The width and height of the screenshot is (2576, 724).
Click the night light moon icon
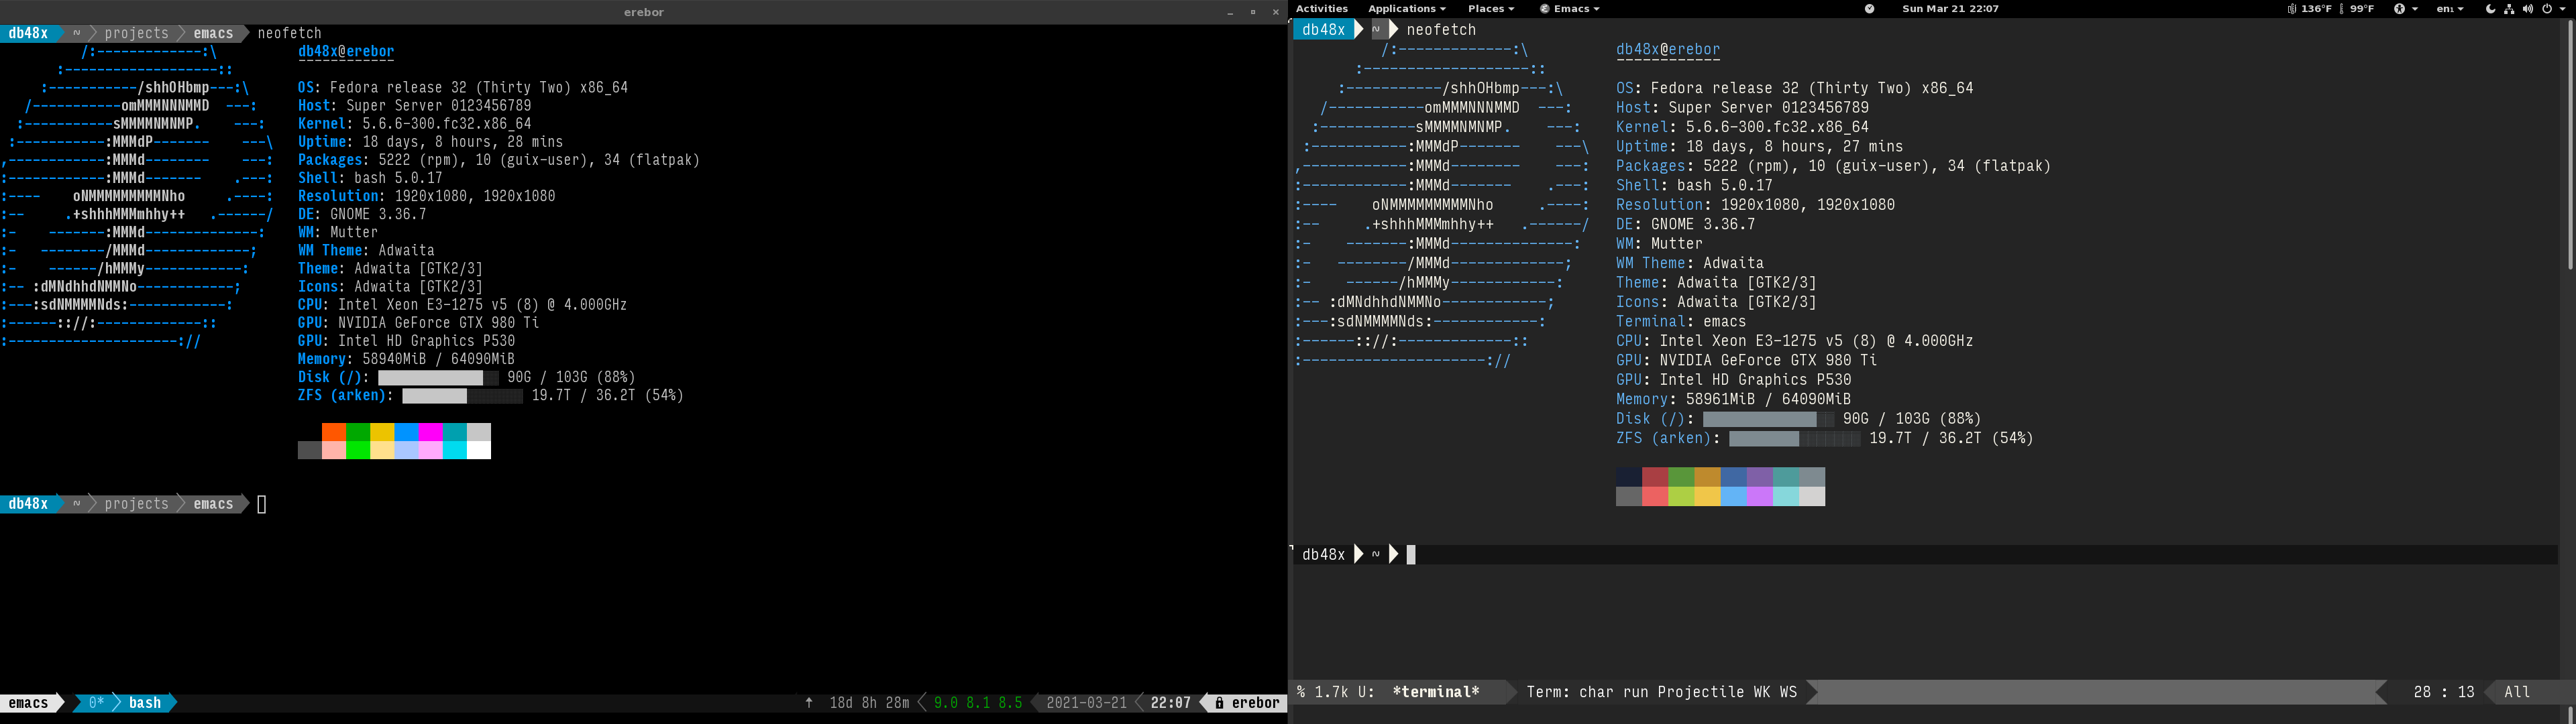coord(2490,9)
